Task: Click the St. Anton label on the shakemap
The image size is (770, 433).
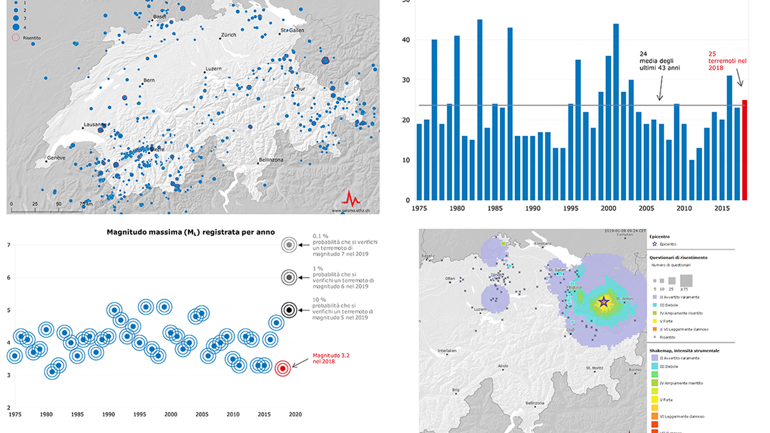Action: coord(624,299)
